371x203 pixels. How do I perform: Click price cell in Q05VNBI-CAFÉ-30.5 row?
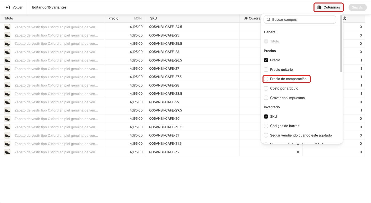pos(125,127)
